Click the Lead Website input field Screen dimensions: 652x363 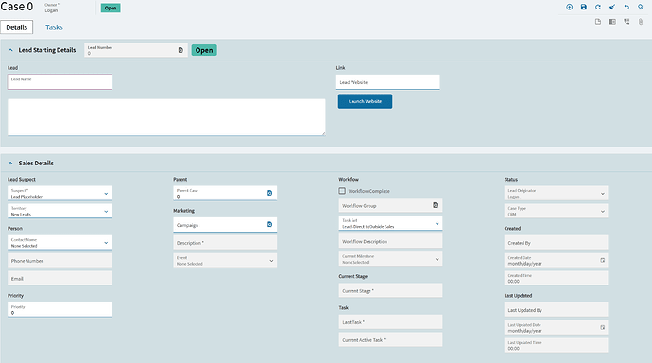pos(388,82)
